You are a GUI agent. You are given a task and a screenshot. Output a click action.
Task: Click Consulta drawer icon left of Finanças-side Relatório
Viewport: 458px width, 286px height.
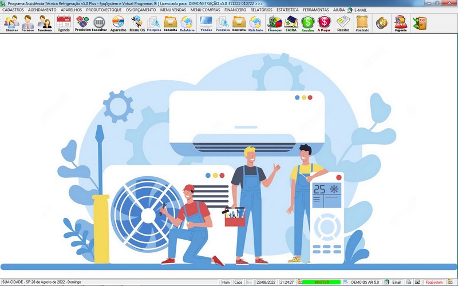(239, 23)
